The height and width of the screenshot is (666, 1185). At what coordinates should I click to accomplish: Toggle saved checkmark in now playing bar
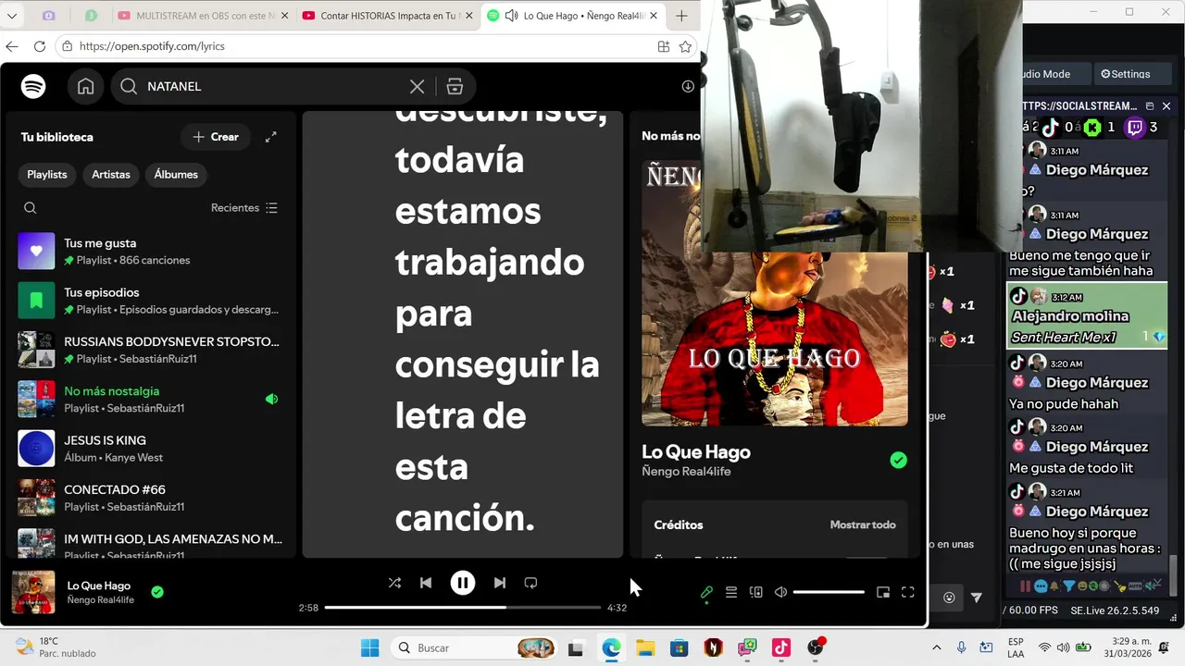tap(157, 592)
